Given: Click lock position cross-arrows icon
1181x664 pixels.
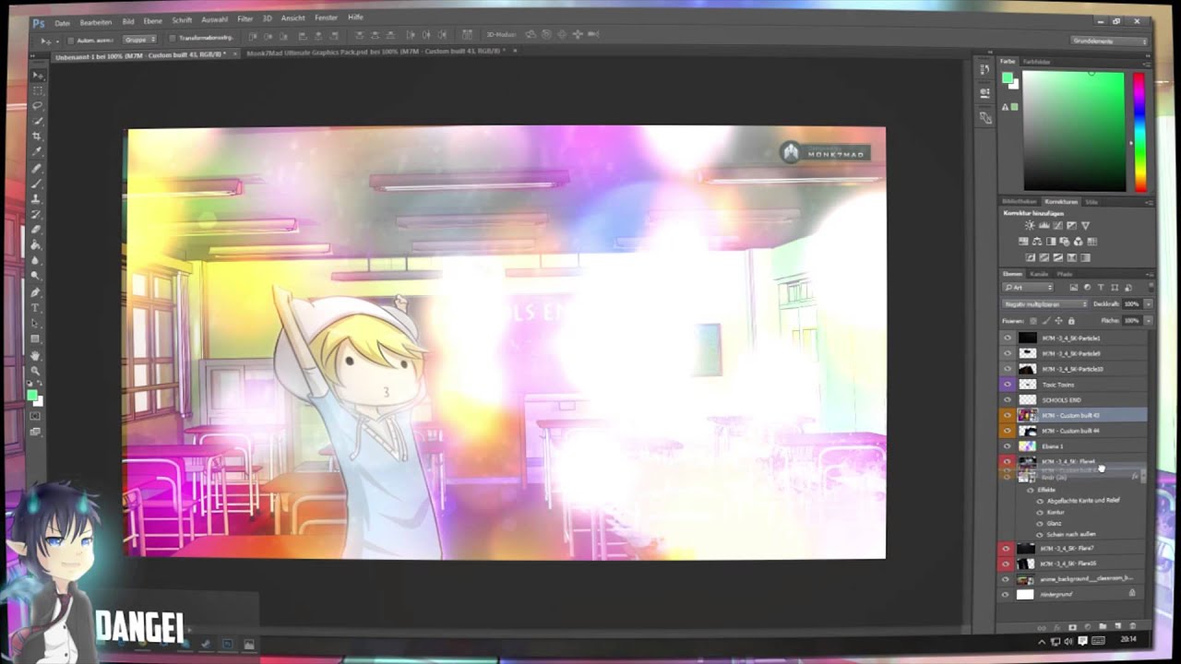Looking at the screenshot, I should 1058,321.
